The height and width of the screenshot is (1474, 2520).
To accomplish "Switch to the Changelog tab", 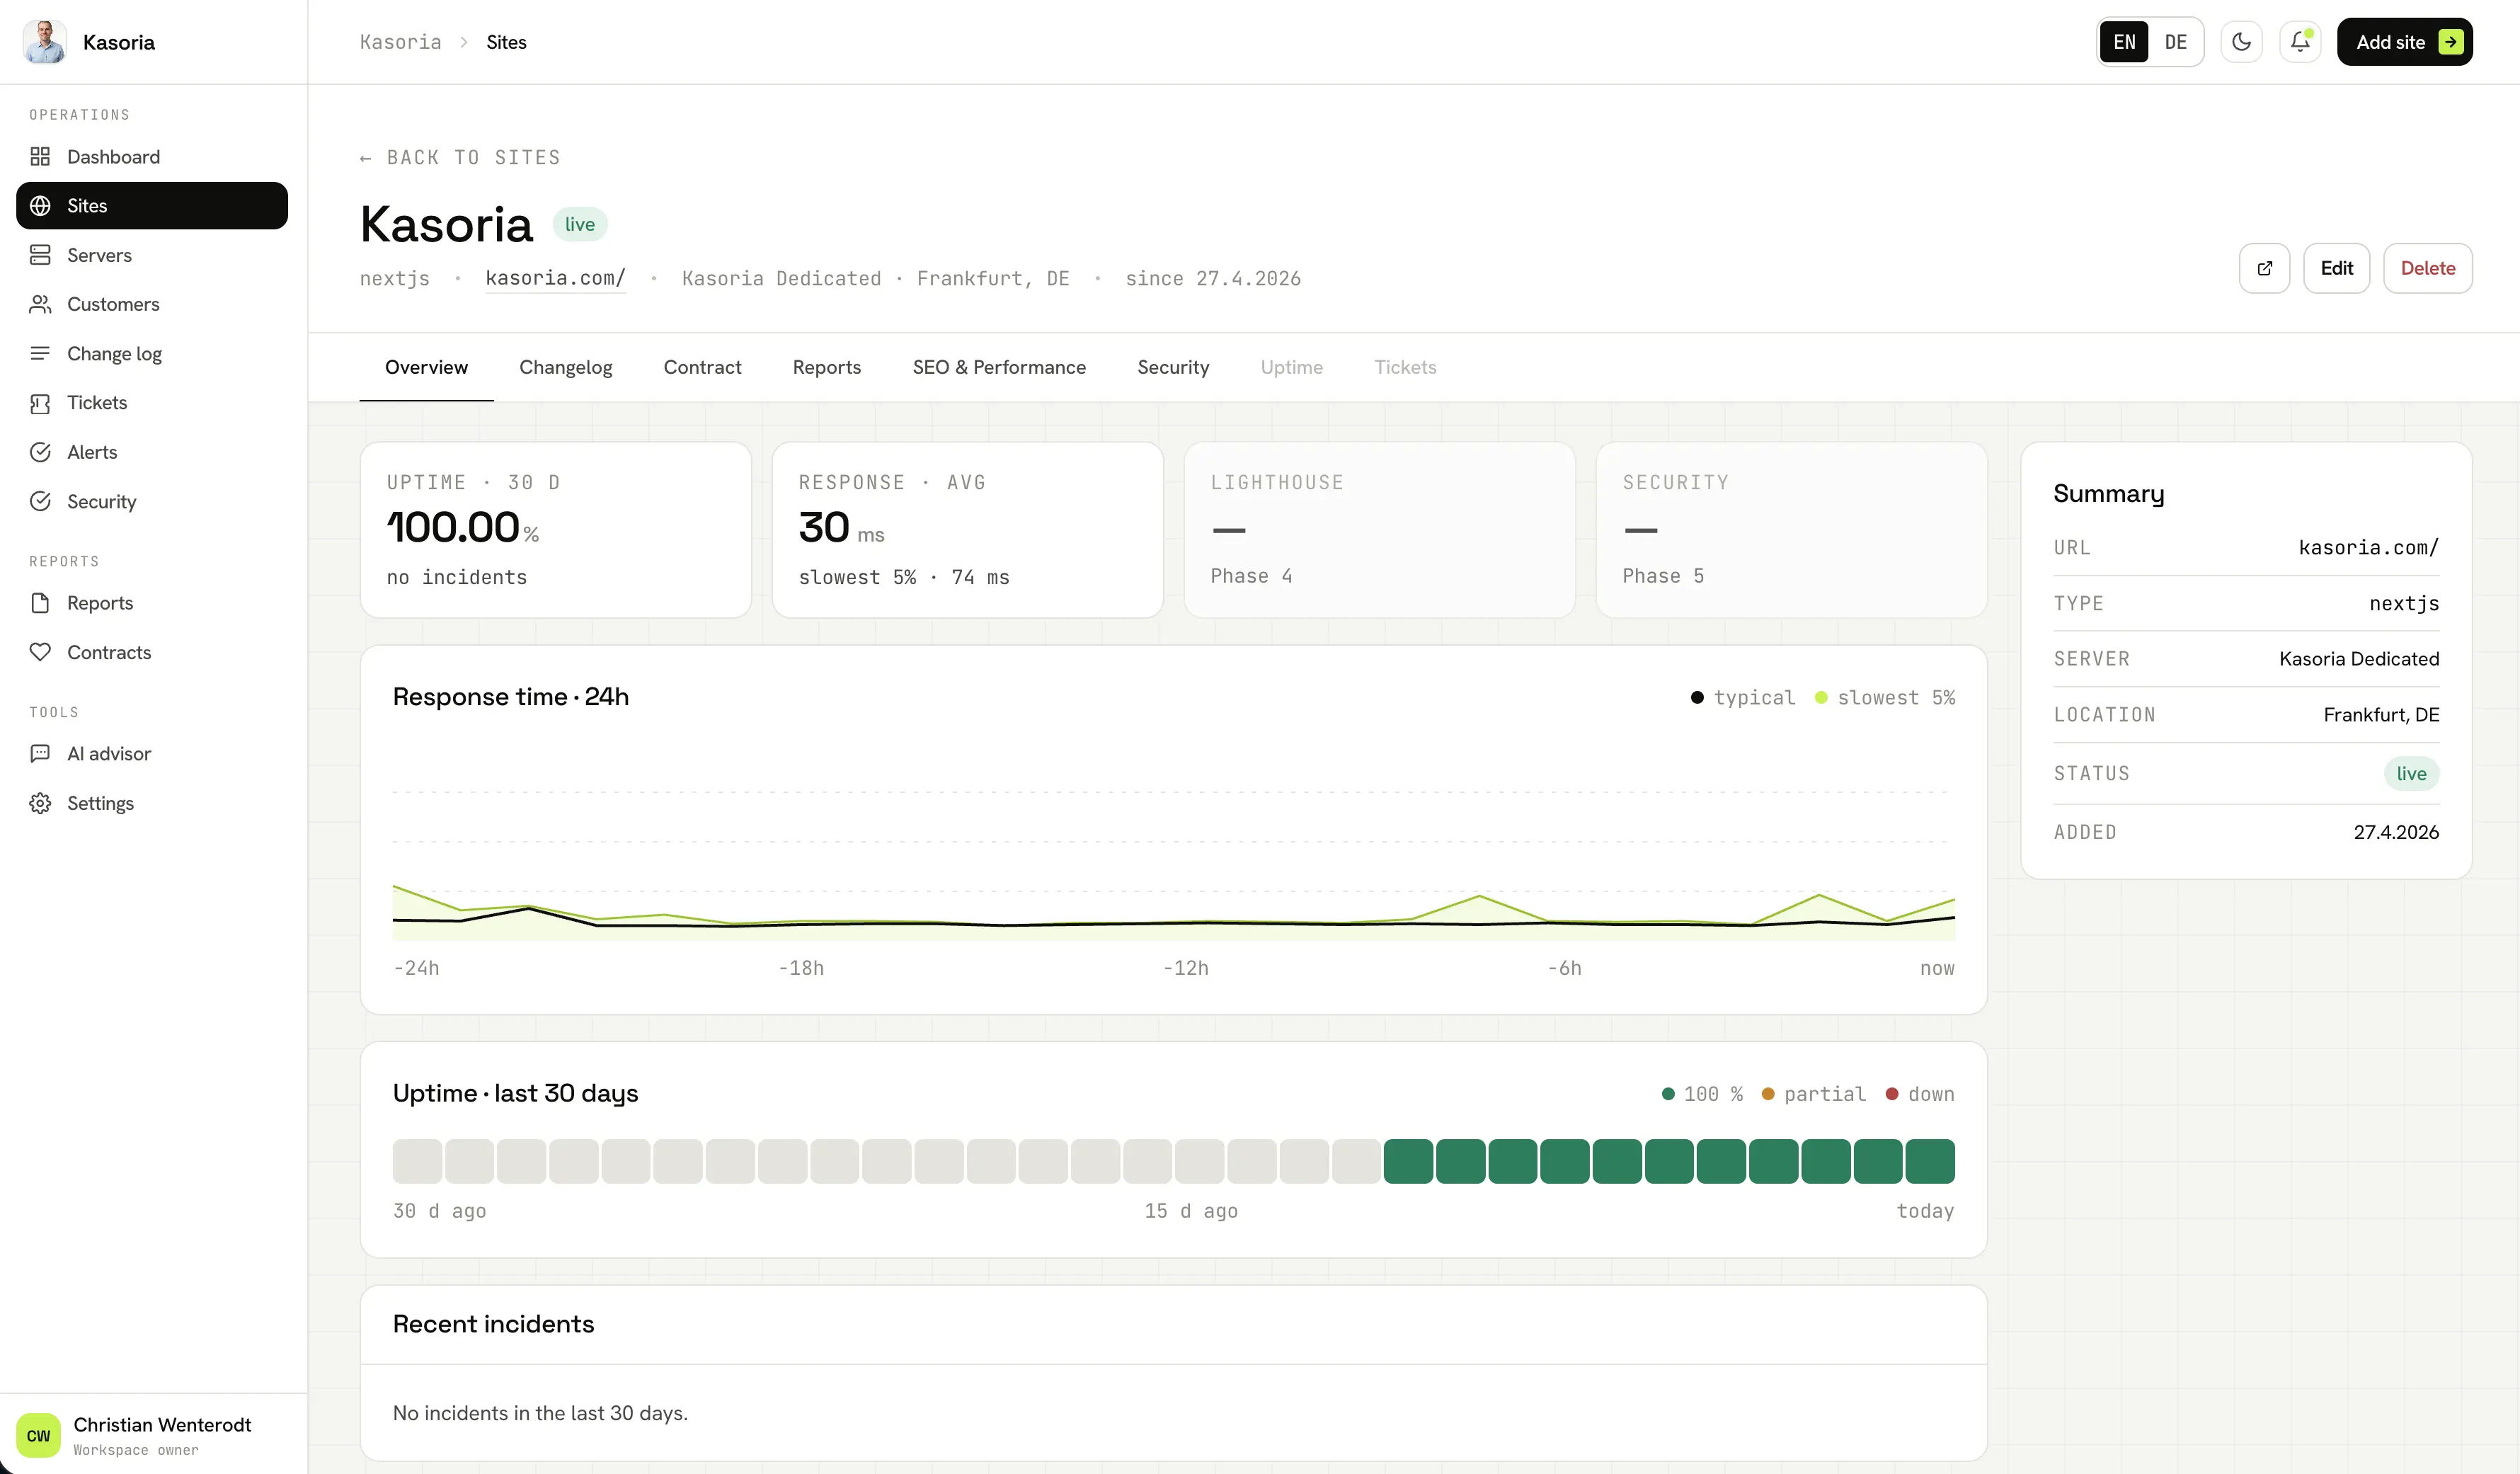I will [565, 367].
